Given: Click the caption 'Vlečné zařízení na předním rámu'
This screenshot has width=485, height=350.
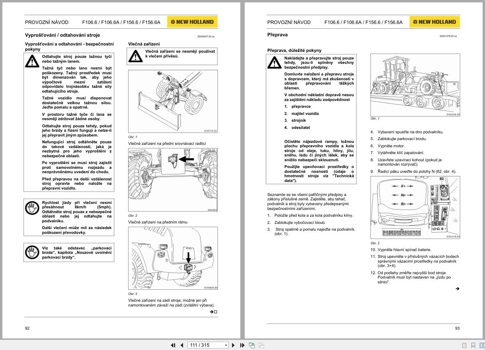Looking at the screenshot, I should tap(158, 222).
